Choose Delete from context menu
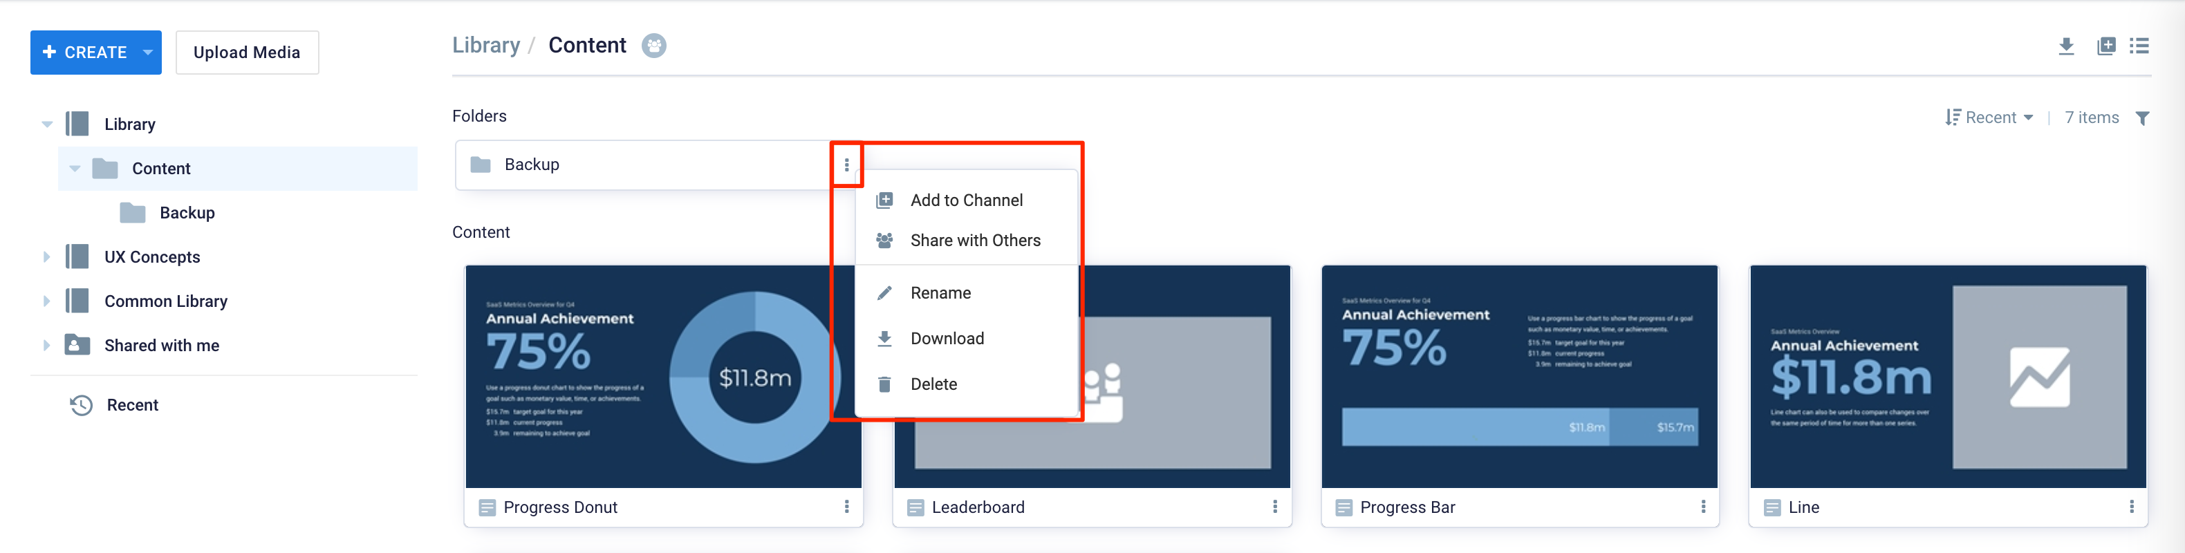The width and height of the screenshot is (2185, 553). (x=966, y=384)
